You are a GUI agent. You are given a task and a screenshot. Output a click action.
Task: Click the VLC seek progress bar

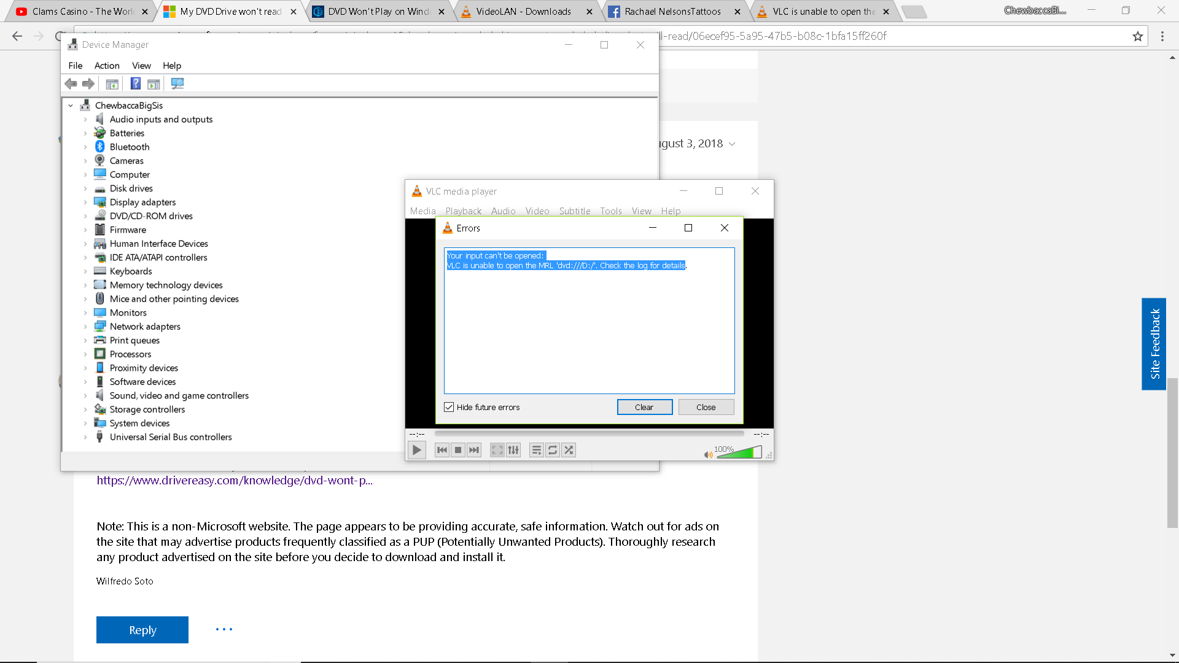pyautogui.click(x=589, y=434)
